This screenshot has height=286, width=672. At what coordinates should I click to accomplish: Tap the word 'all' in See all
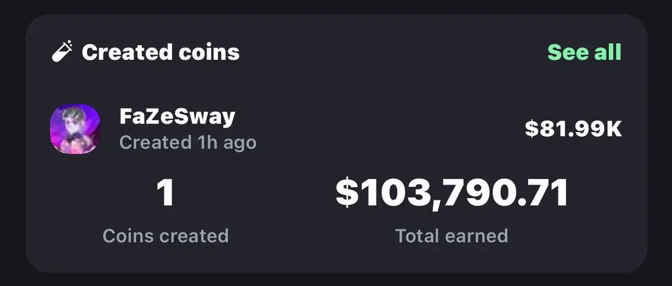coord(607,52)
